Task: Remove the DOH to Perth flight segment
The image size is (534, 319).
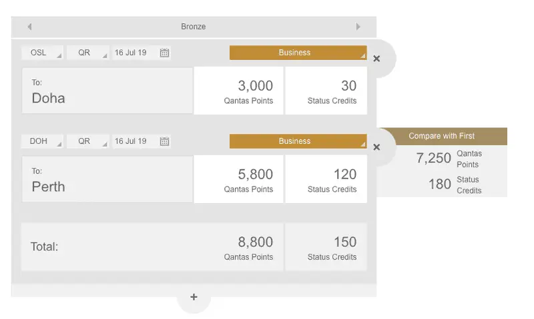Action: point(376,147)
